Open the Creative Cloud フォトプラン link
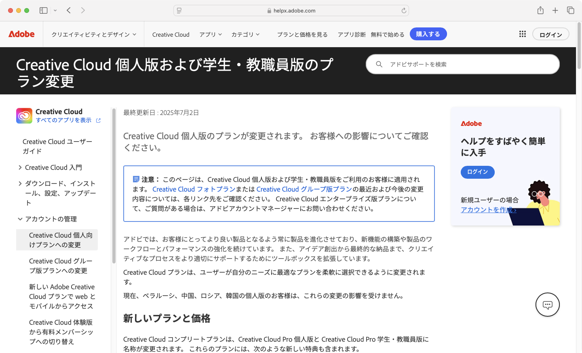This screenshot has width=582, height=353. click(x=194, y=189)
